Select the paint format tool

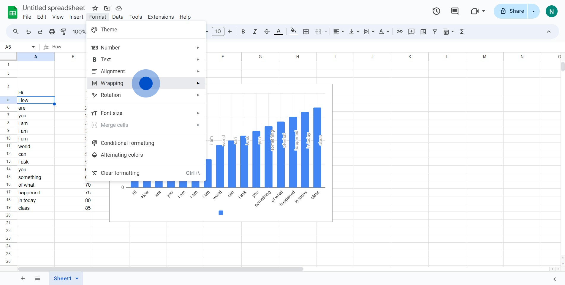click(64, 32)
